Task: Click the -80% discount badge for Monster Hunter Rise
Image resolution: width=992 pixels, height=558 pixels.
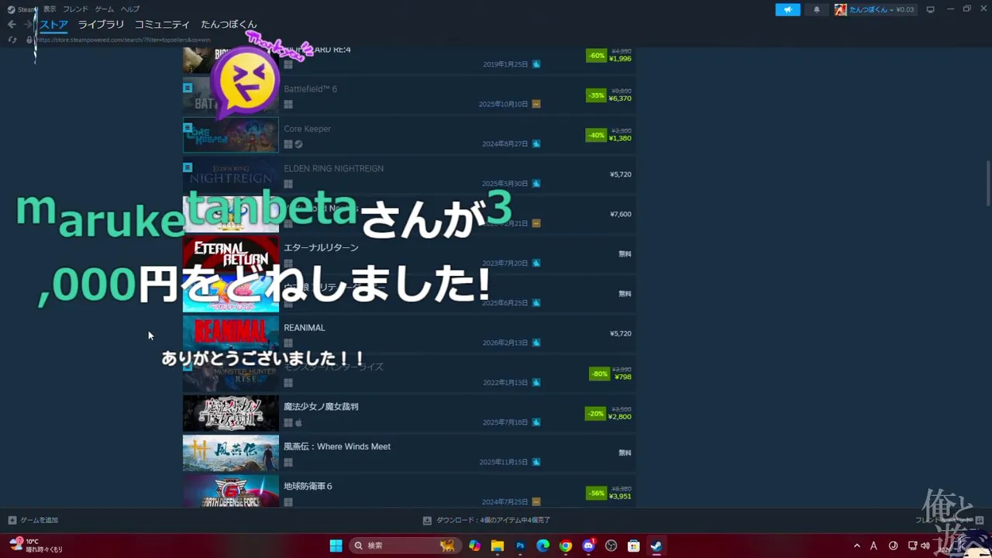Action: tap(599, 374)
